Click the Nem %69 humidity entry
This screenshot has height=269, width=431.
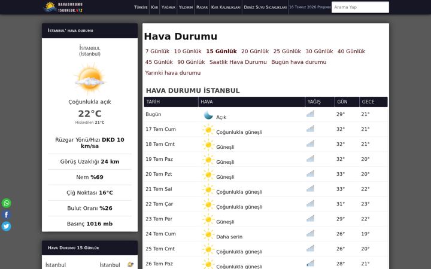pyautogui.click(x=90, y=178)
